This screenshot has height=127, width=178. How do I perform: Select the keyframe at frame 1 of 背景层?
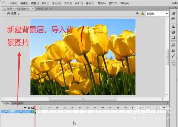[35, 112]
